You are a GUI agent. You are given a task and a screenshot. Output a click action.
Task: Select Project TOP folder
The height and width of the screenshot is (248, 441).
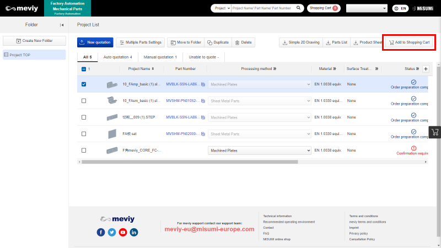pos(34,55)
